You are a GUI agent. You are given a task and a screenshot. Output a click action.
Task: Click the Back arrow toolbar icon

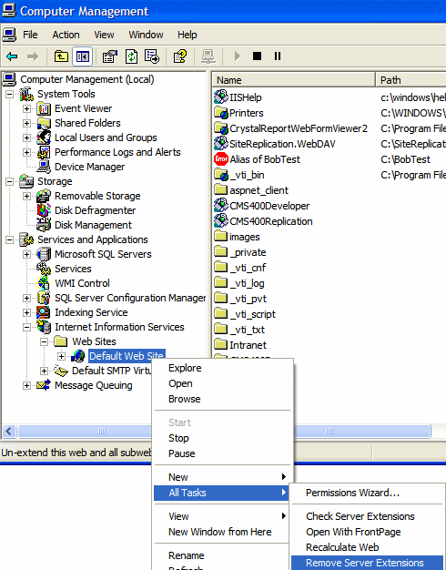[12, 56]
